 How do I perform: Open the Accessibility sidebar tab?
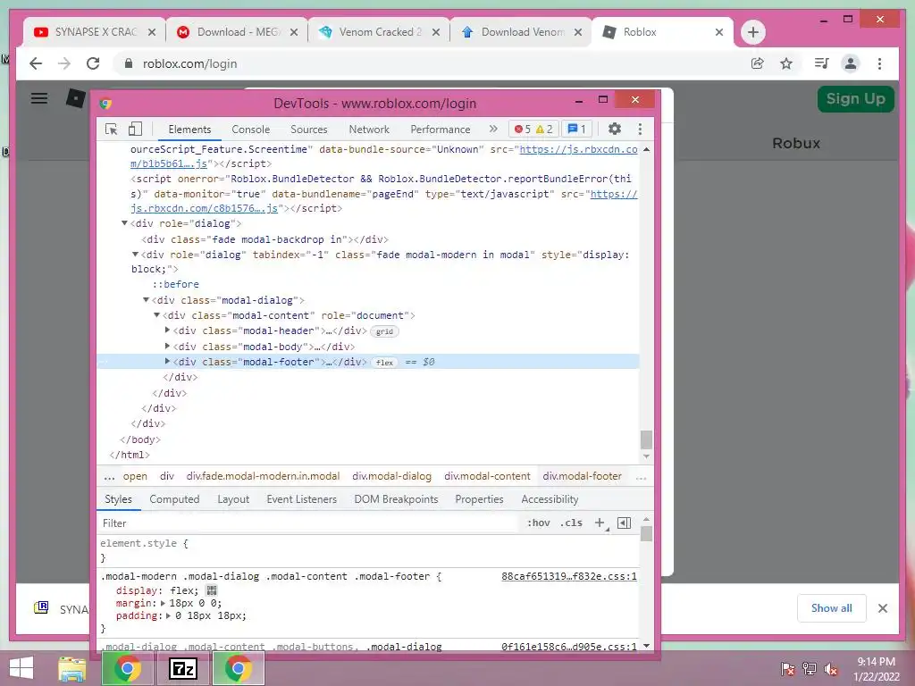[550, 499]
